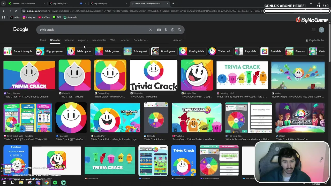
Task: Stop loading the page
Action: coord(16,11)
